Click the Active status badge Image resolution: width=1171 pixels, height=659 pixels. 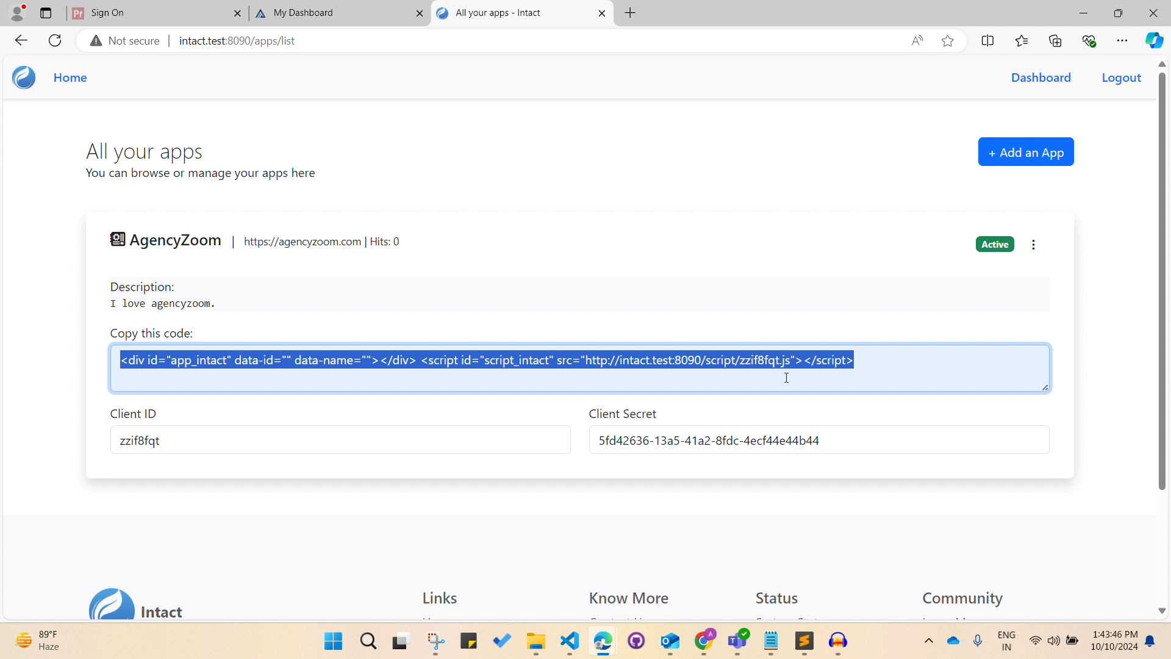pos(995,244)
